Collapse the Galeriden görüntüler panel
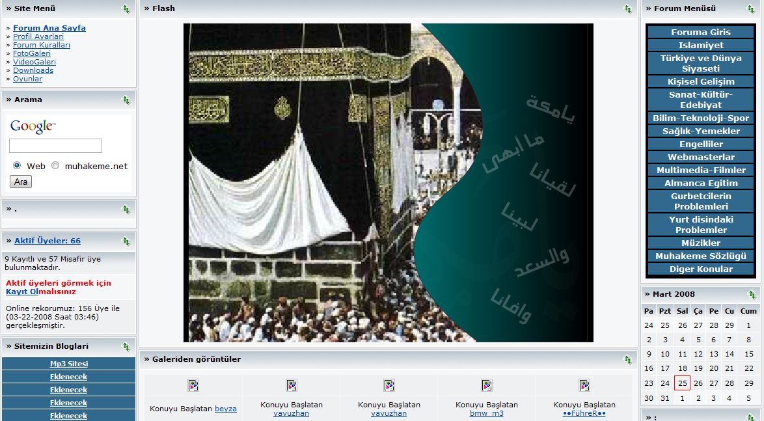The height and width of the screenshot is (421, 764). pos(628,360)
